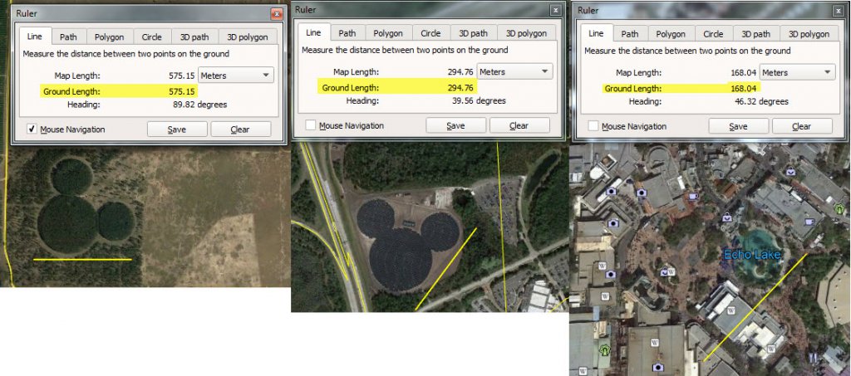
Task: Click the Wikipedia W icon on building below Echo Lake
Action: coord(730,310)
